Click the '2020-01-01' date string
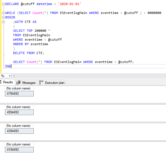 (70, 4)
